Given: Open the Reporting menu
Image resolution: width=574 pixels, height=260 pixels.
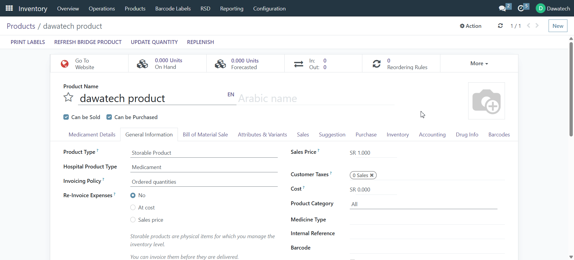Looking at the screenshot, I should click(232, 8).
